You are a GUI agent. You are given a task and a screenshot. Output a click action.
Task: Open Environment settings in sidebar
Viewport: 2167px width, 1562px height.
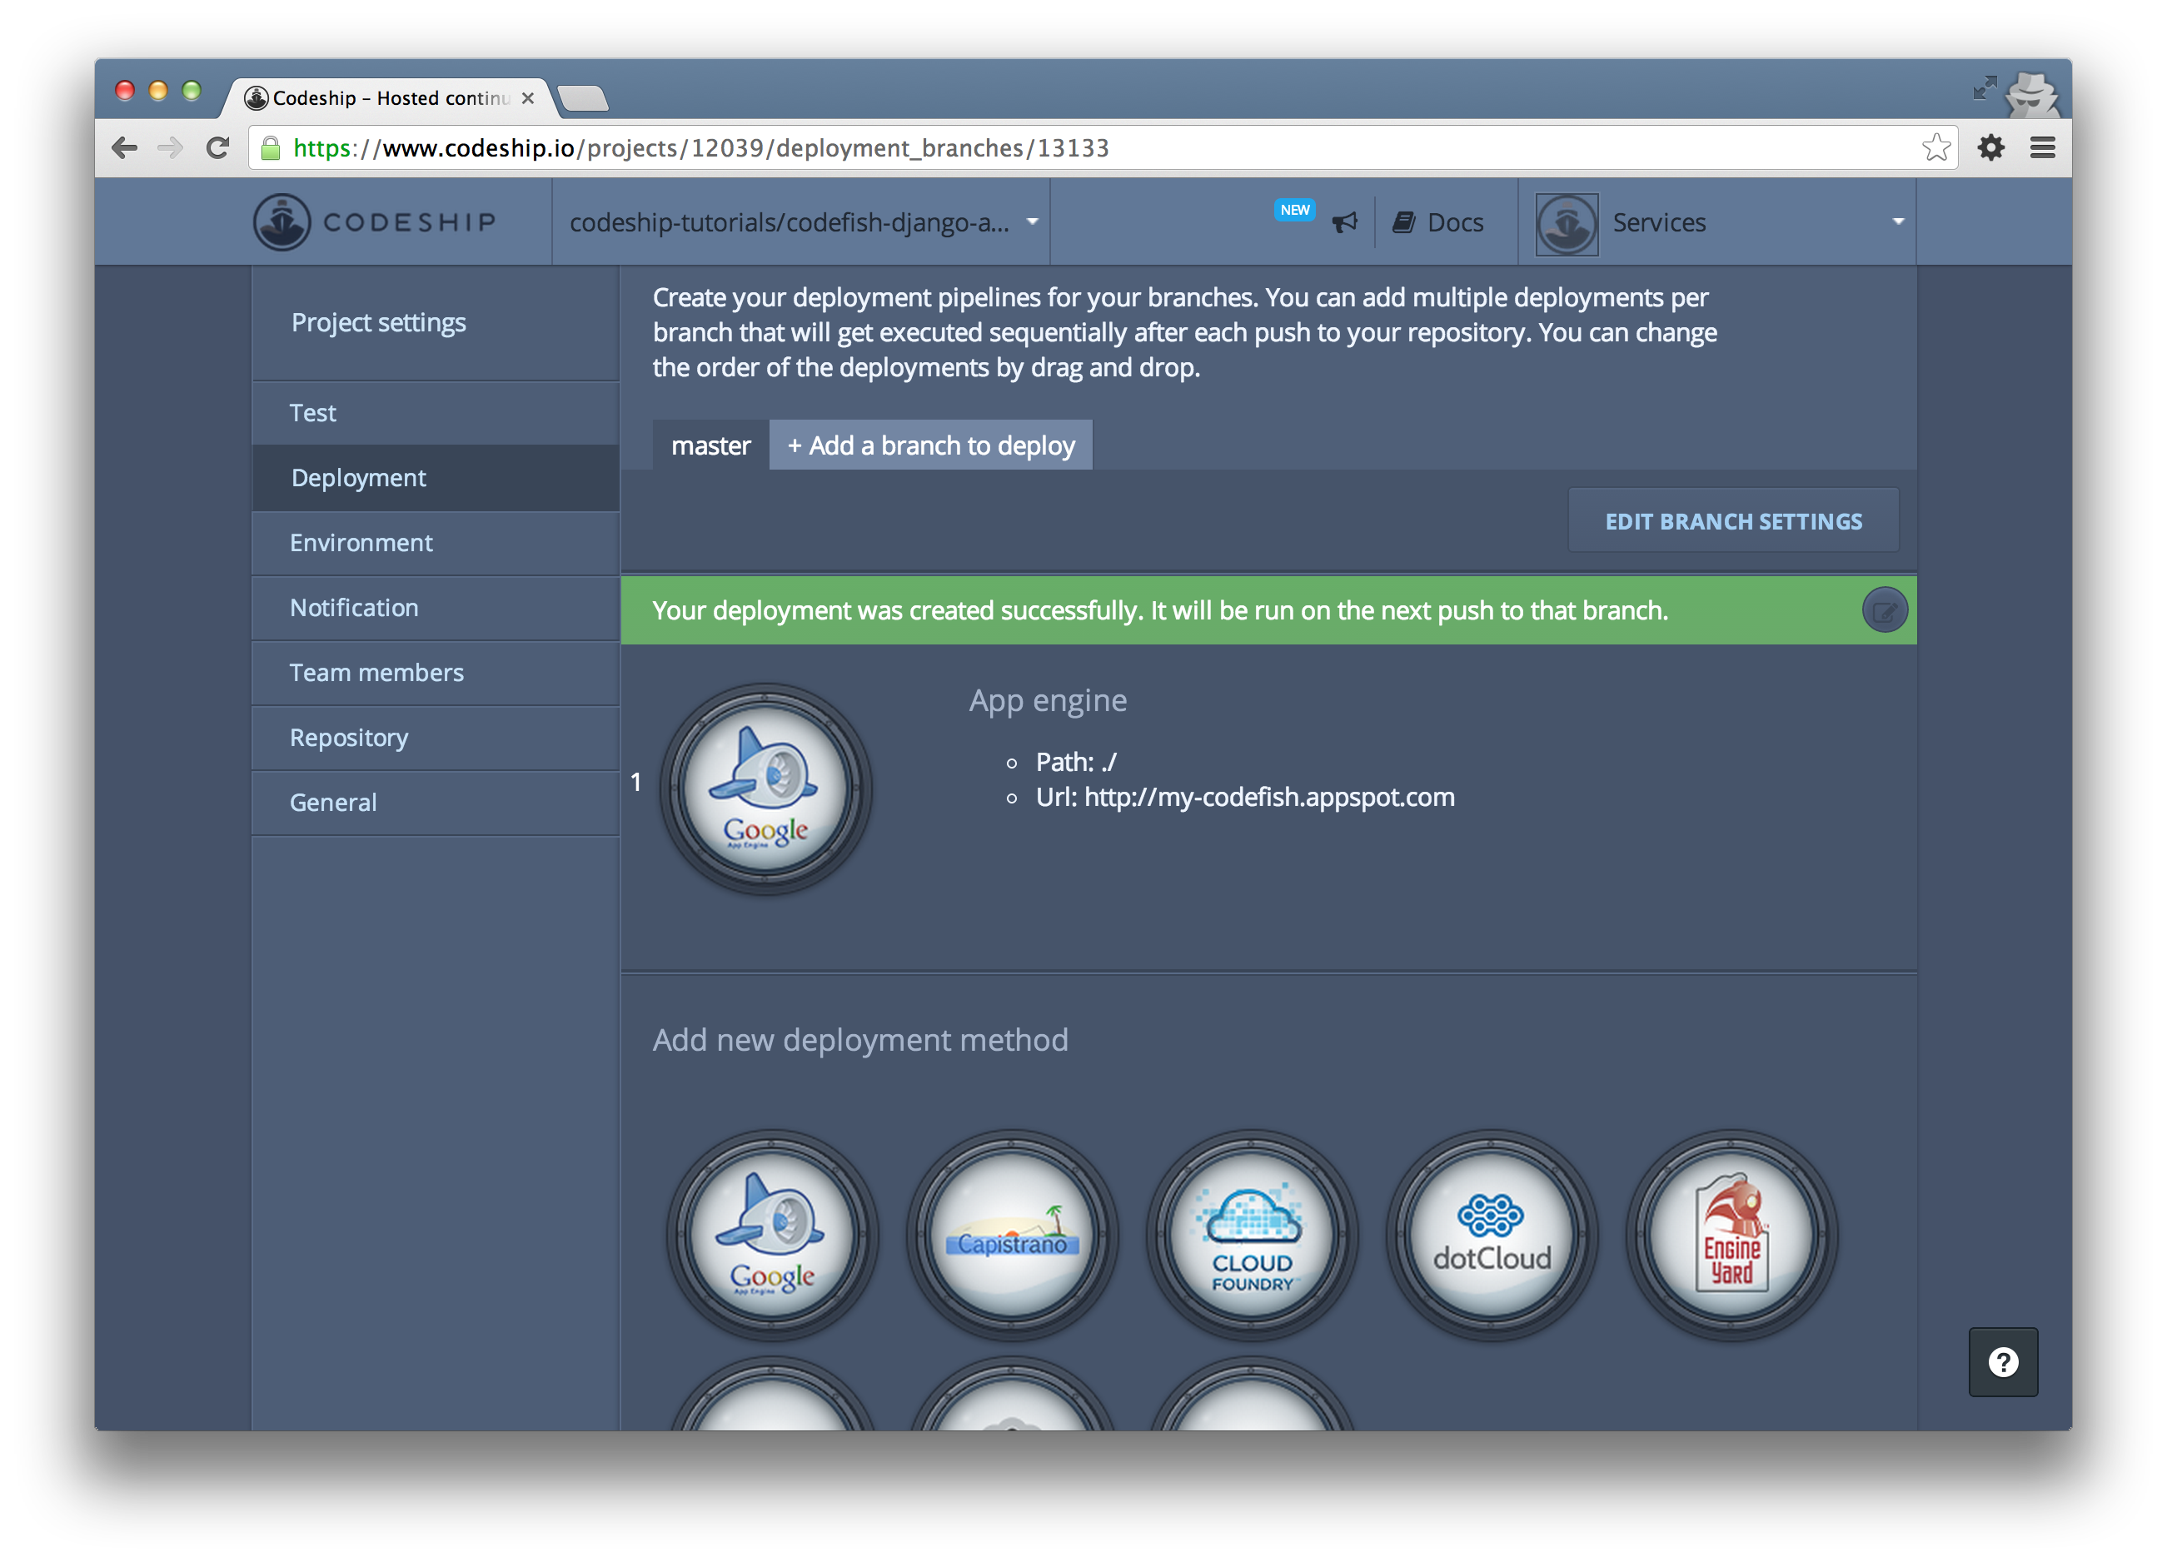361,543
